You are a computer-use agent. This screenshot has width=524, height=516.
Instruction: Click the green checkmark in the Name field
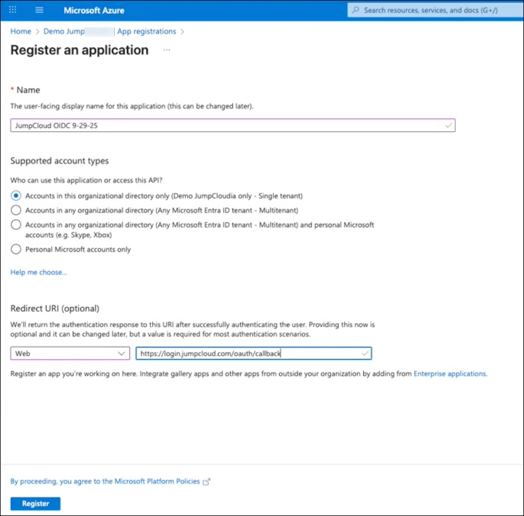pos(448,125)
